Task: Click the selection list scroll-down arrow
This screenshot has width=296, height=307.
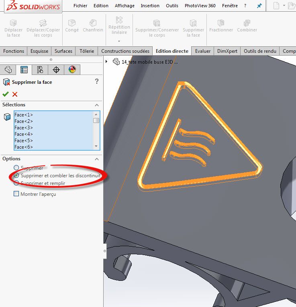Action: point(96,146)
